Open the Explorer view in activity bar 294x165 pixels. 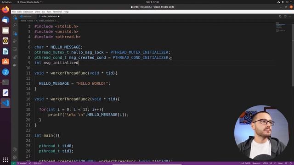15,17
